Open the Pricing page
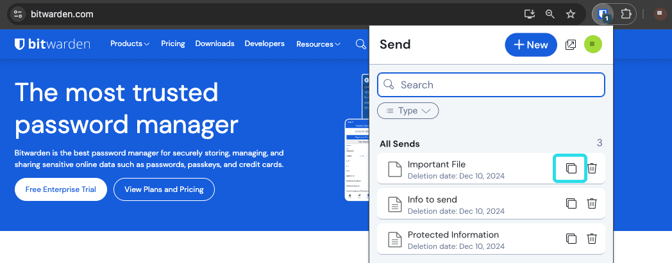672x263 pixels. click(x=173, y=44)
